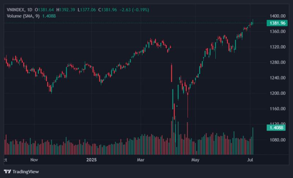Click the 1160.00 price axis label

pos(278,109)
